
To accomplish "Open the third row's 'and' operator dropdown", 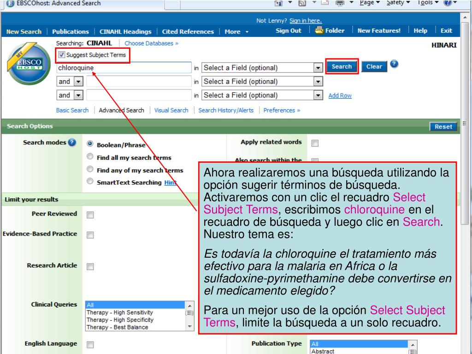I will click(78, 95).
